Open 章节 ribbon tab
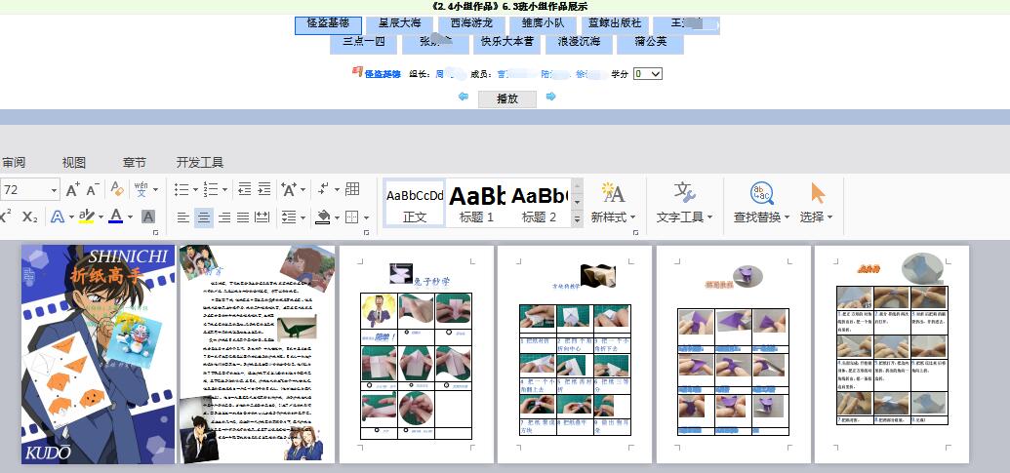This screenshot has height=473, width=1010. point(134,162)
